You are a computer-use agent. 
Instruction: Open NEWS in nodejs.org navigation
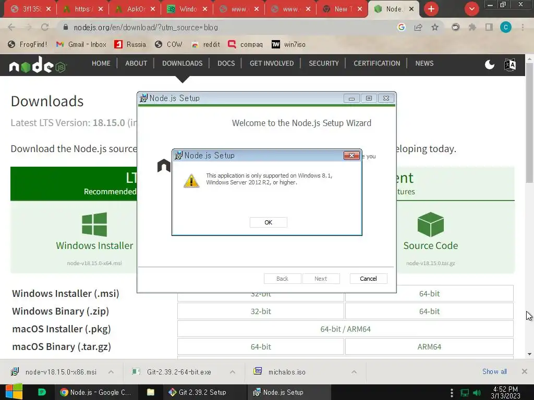tap(424, 63)
